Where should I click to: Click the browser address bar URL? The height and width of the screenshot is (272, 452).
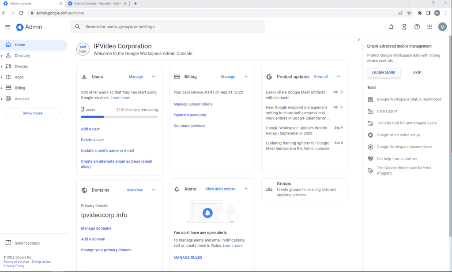pyautogui.click(x=60, y=13)
